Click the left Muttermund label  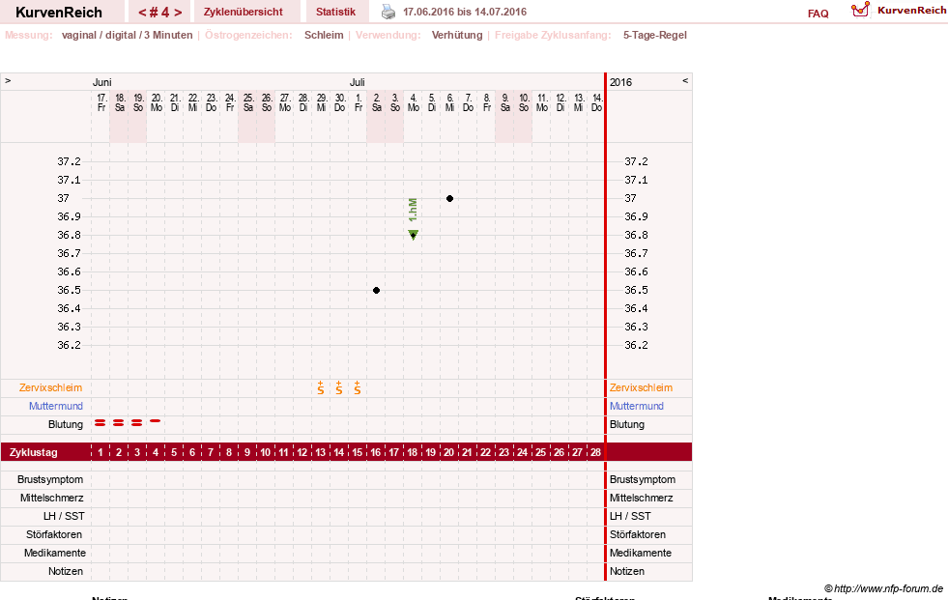pos(56,406)
